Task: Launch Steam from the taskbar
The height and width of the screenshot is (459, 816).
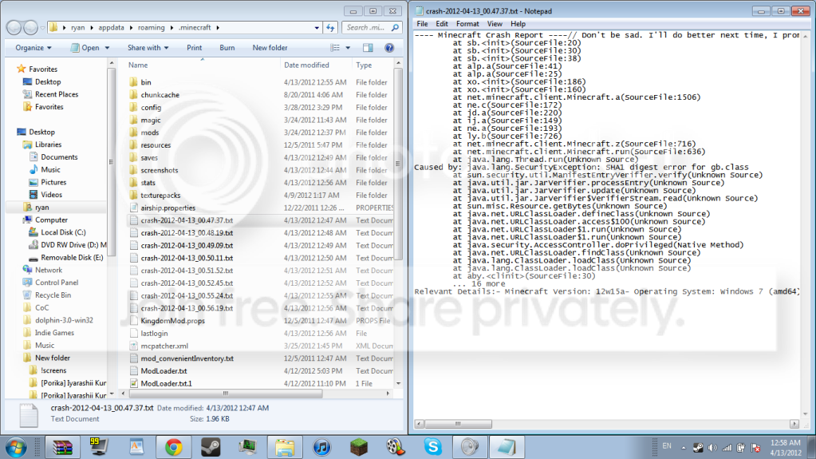Action: pos(211,447)
